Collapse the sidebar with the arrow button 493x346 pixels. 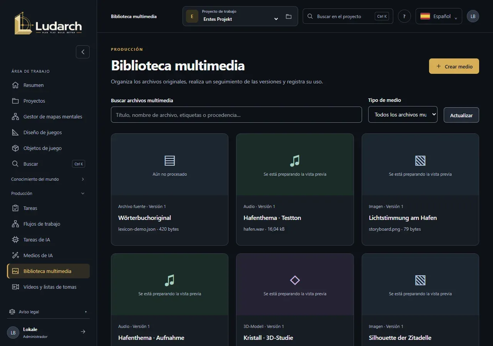[x=83, y=52]
